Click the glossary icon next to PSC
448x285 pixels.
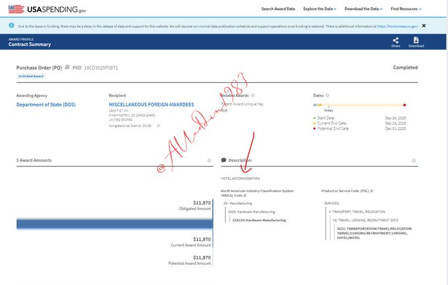pos(372,191)
